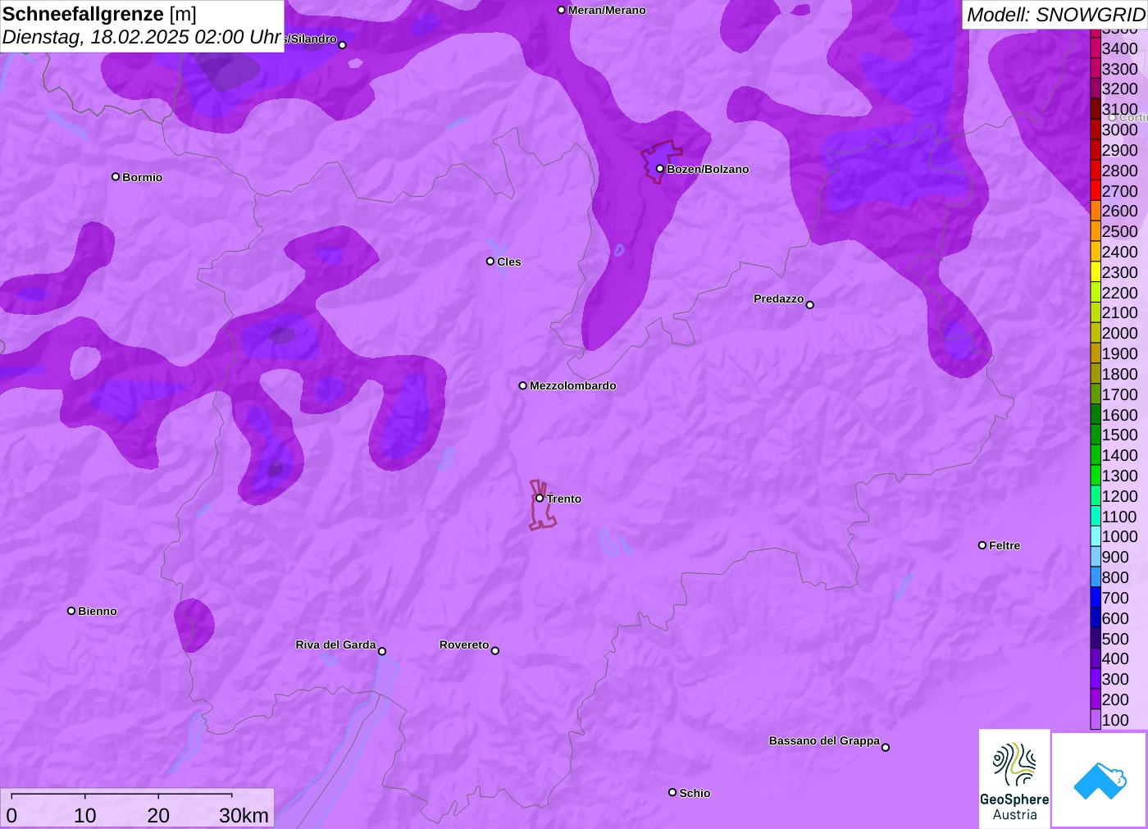Click the Cles label text
The height and width of the screenshot is (829, 1148).
509,262
